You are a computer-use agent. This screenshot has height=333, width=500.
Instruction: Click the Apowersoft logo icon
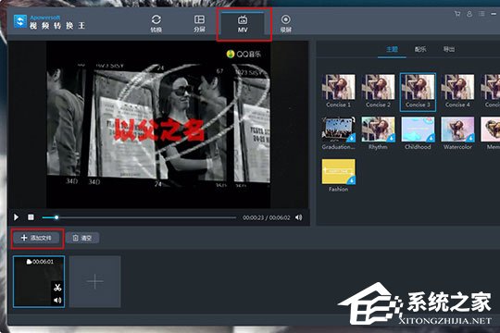[20, 21]
